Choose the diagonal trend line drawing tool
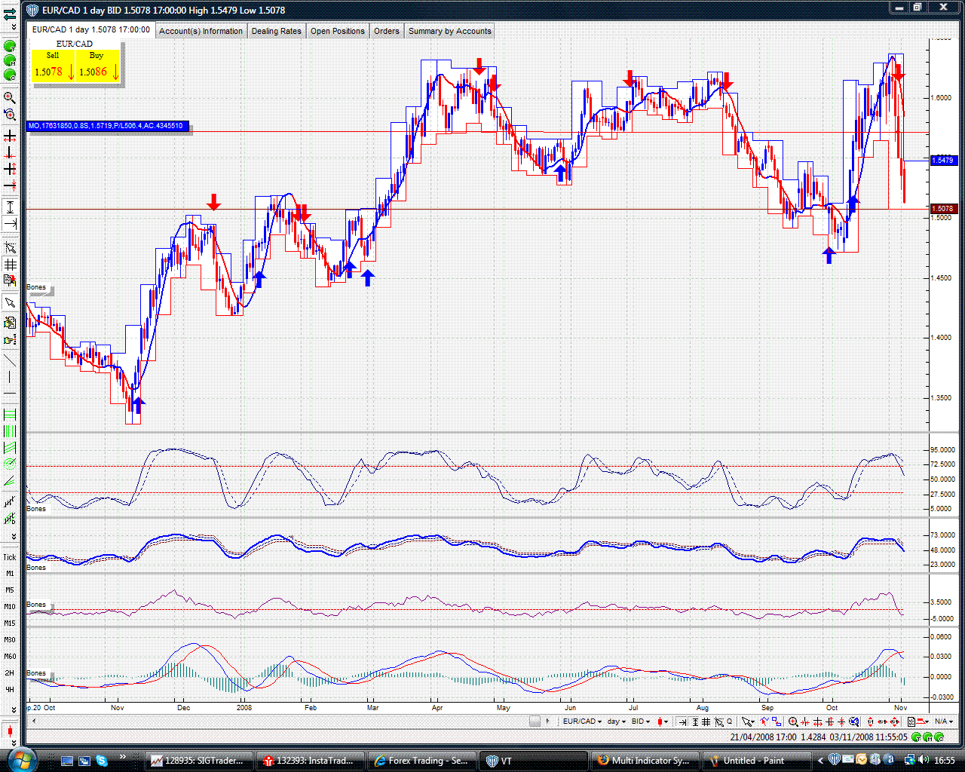Viewport: 965px width, 772px height. tap(10, 361)
